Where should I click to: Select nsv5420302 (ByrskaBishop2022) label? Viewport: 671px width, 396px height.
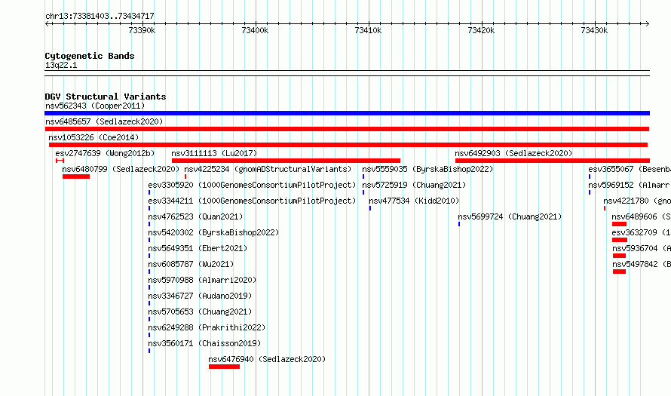point(213,232)
